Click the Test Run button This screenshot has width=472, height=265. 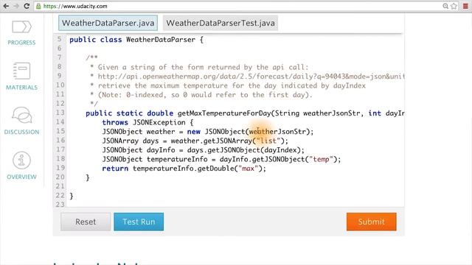139,222
